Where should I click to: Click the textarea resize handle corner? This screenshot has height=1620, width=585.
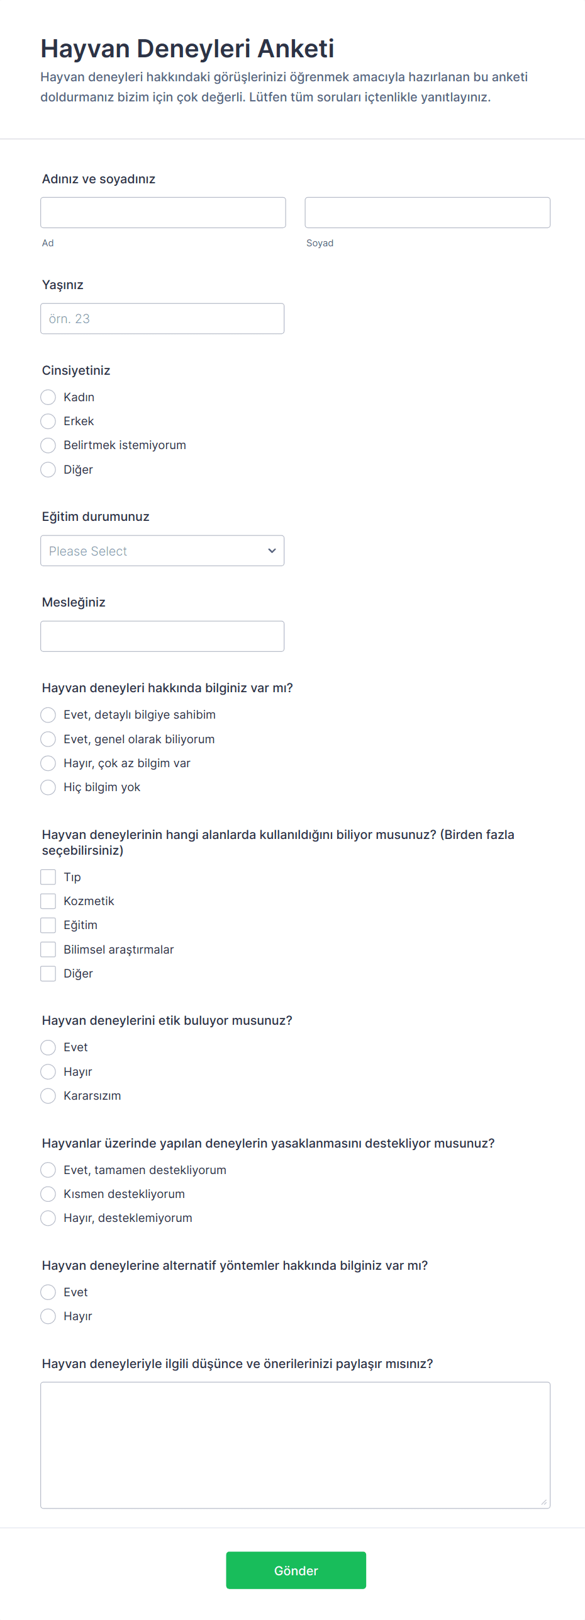pyautogui.click(x=544, y=1502)
